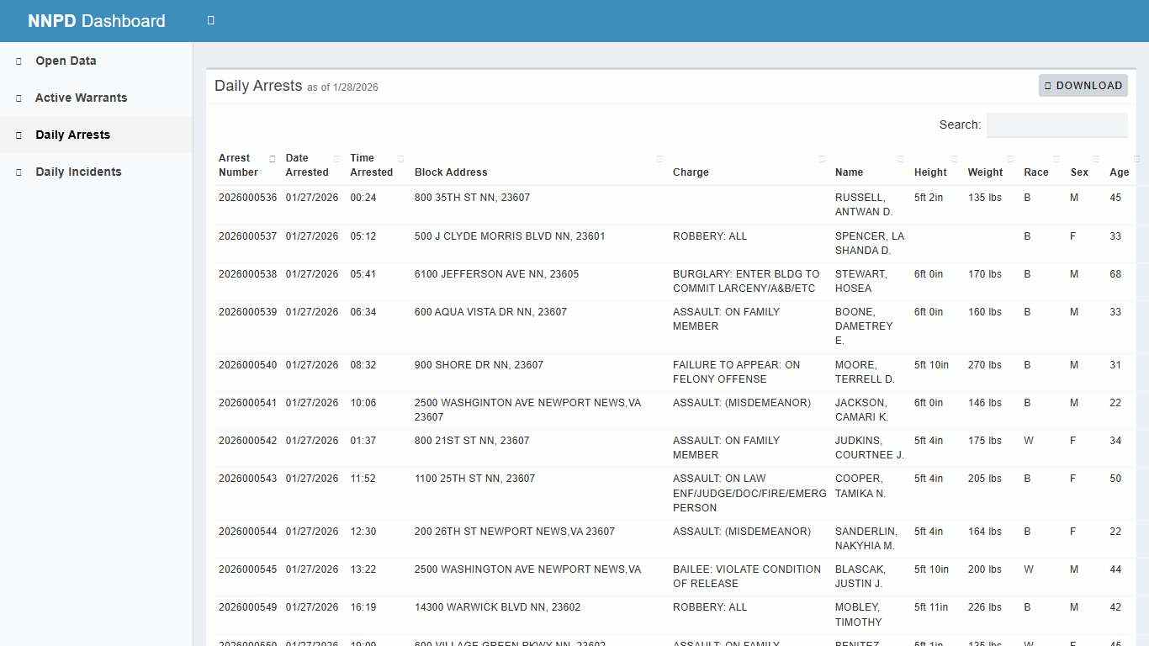Click the sort control on Height header
The height and width of the screenshot is (646, 1149).
click(x=953, y=158)
